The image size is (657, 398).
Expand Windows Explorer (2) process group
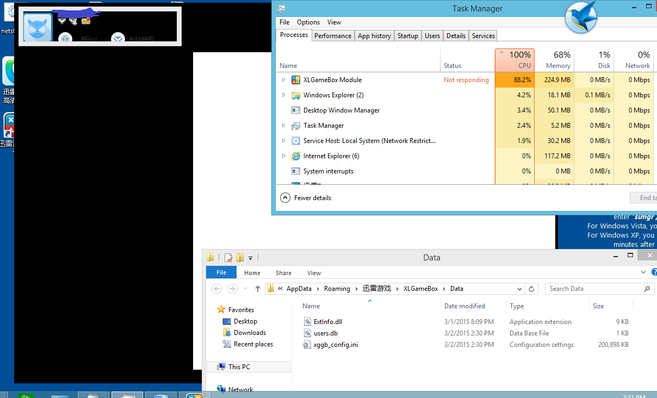(283, 95)
